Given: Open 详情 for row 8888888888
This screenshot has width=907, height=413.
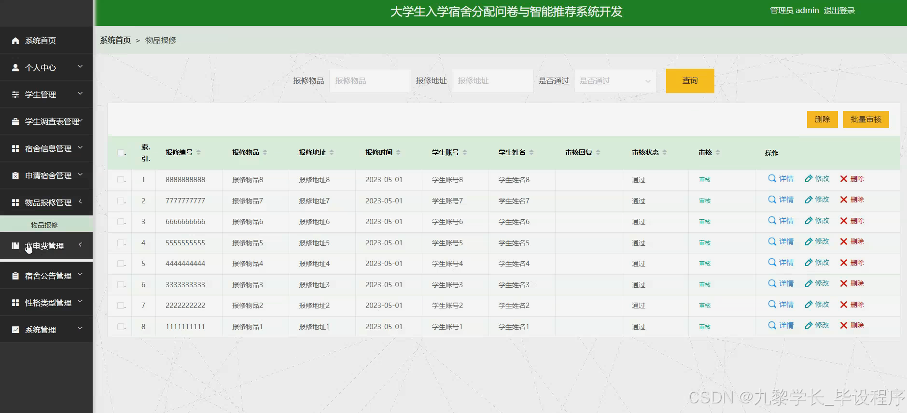Looking at the screenshot, I should (781, 179).
